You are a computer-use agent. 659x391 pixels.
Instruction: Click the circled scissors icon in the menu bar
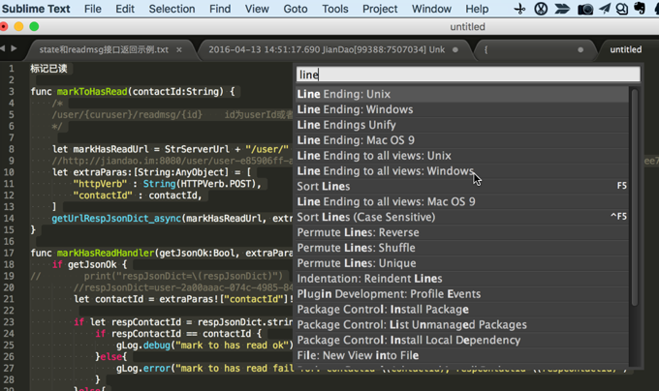coord(541,9)
